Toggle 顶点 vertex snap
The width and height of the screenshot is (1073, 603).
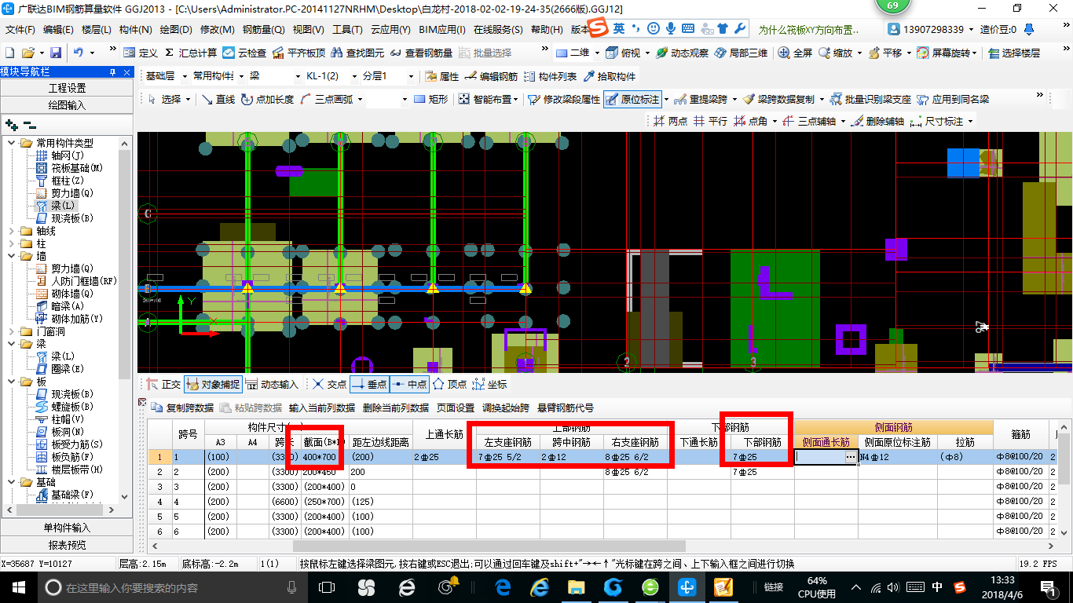(x=449, y=384)
